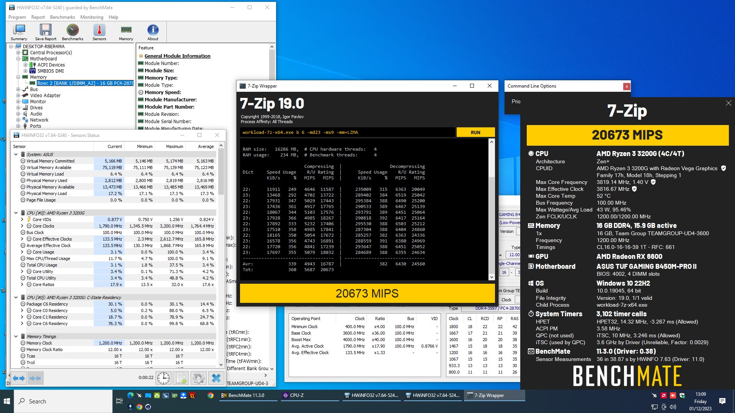This screenshot has height=413, width=735.
Task: Open the network tray icon
Action: tap(655, 407)
